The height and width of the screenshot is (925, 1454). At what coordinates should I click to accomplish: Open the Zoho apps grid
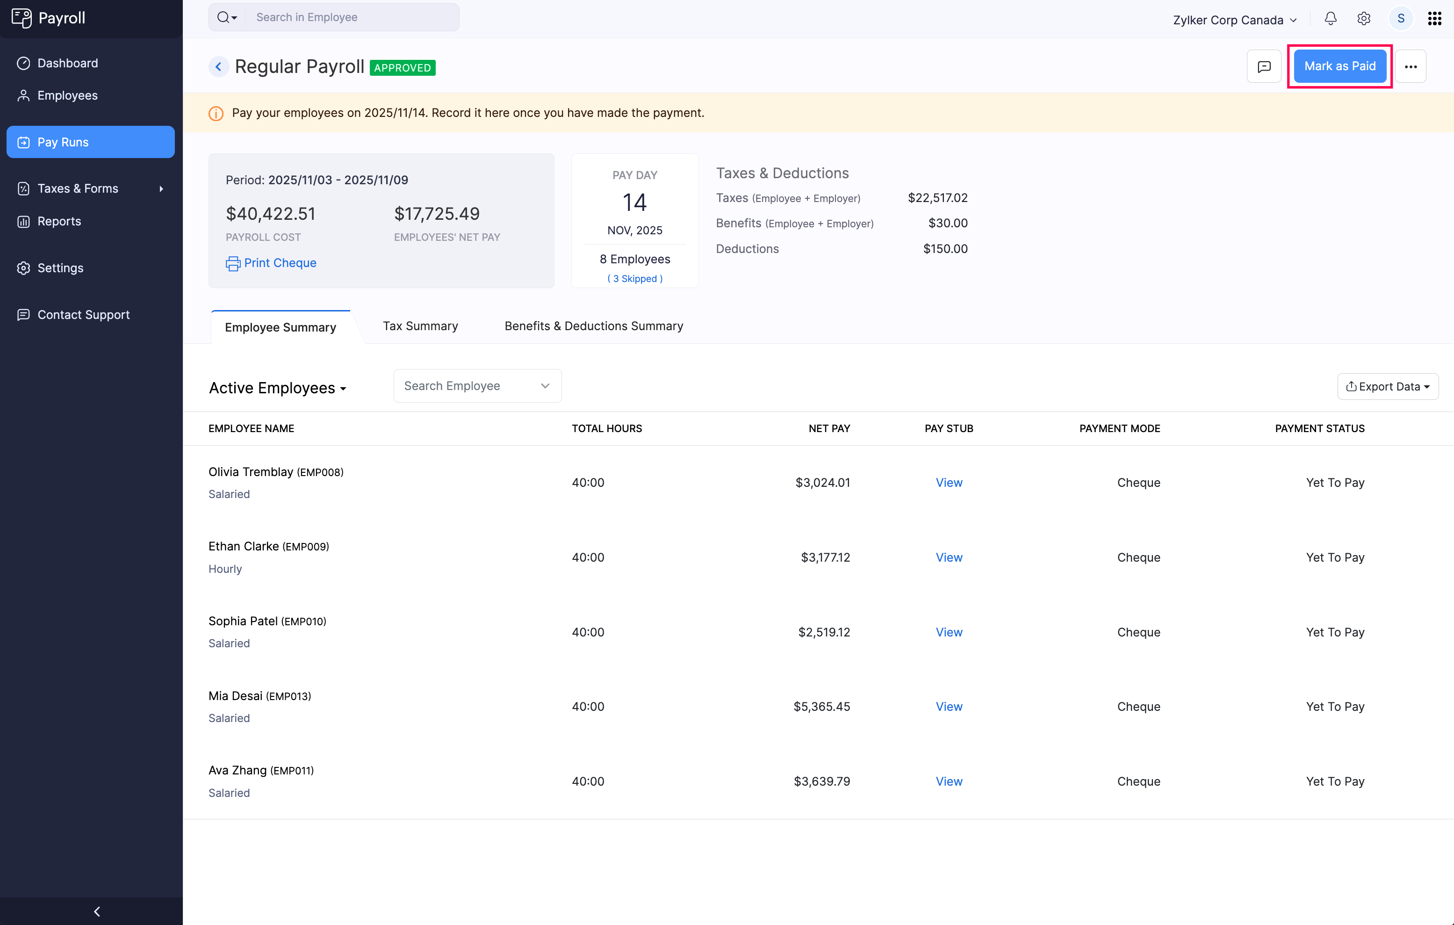point(1435,19)
